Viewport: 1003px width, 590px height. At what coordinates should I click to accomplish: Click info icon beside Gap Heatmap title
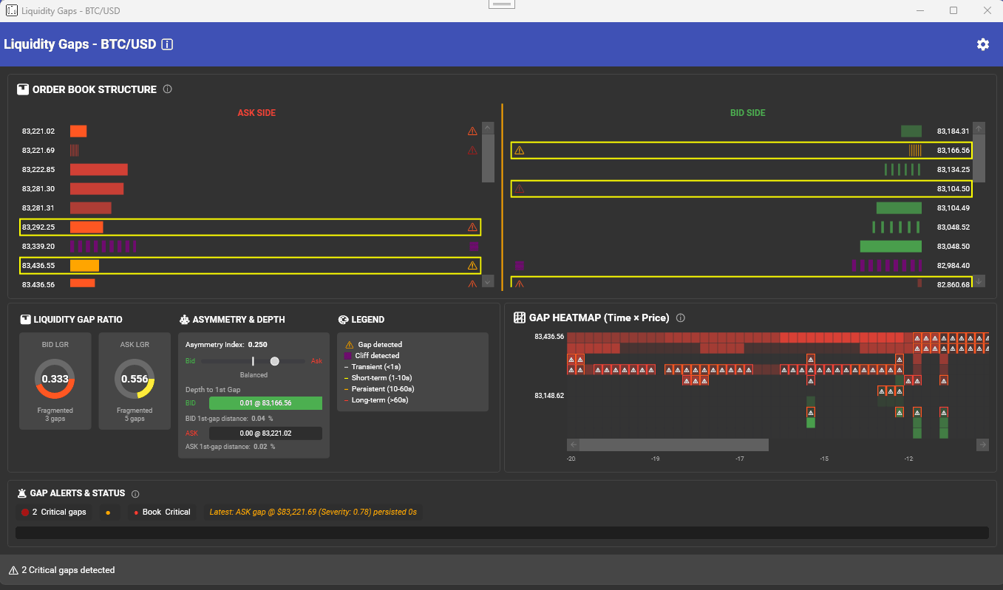[680, 318]
